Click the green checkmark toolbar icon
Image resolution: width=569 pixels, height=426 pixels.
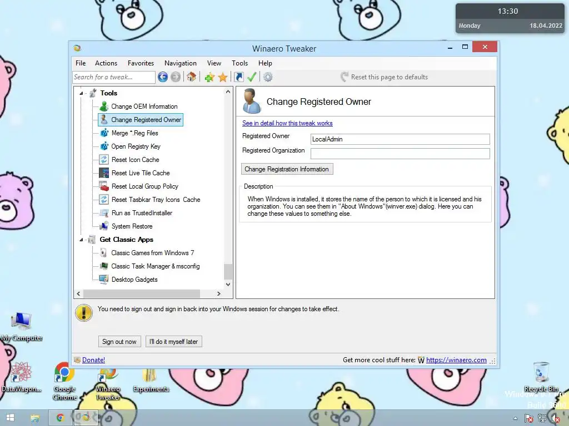point(252,77)
